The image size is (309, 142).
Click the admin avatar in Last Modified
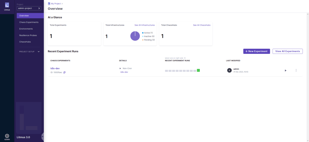(x=229, y=70)
